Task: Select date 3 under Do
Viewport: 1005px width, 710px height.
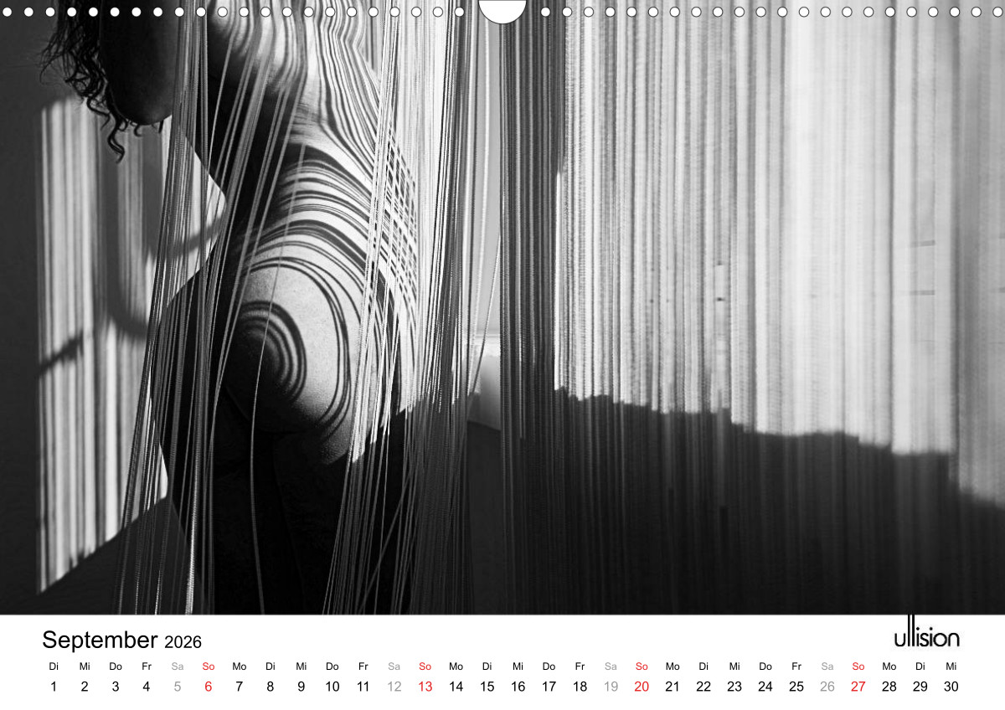Action: coord(116,687)
